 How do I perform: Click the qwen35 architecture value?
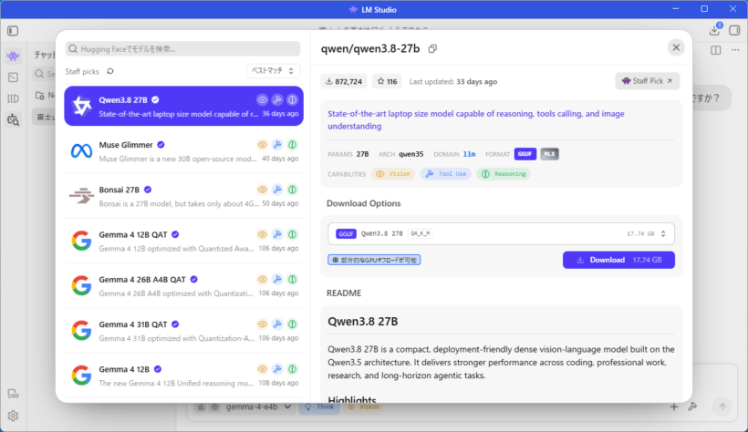[x=411, y=154]
